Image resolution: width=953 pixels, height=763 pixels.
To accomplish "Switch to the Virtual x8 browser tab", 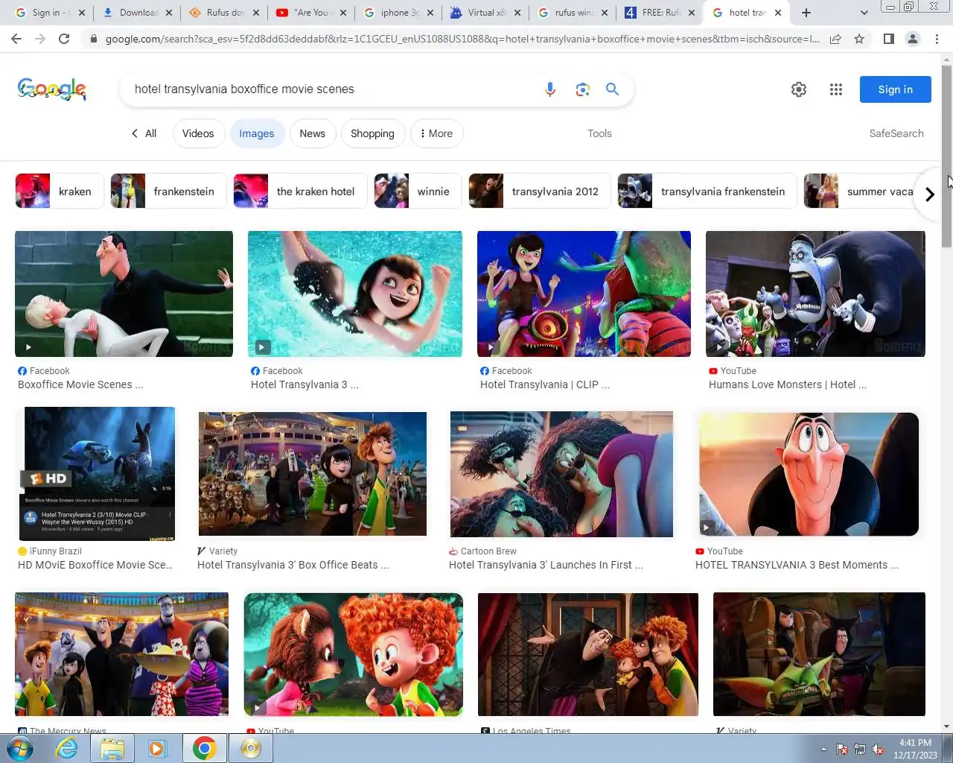I will coord(484,13).
